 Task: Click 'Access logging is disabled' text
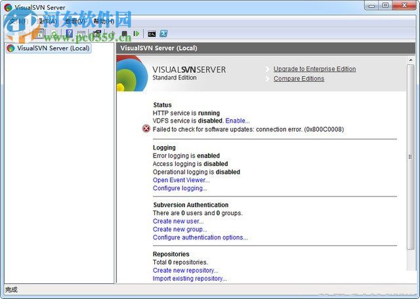(190, 164)
